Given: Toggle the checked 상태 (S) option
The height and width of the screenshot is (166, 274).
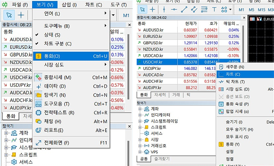Looking at the screenshot, I should pos(71,35).
